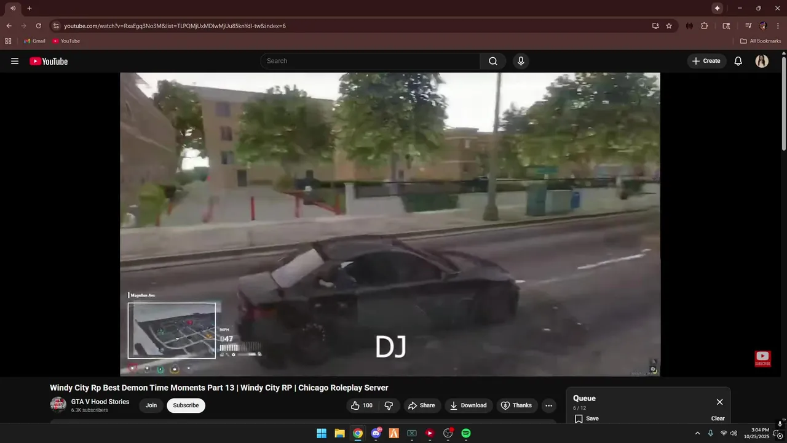Go to the YouTube home logo
787x443 pixels.
tap(49, 61)
